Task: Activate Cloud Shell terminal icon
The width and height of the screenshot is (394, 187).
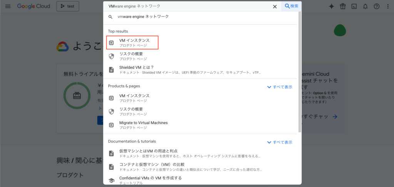Action: (354, 7)
